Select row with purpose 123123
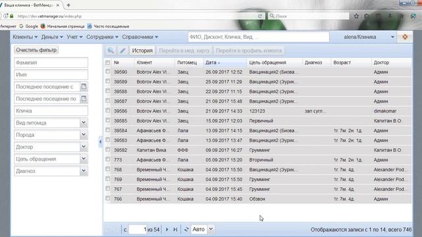422x237 pixels. click(x=257, y=111)
